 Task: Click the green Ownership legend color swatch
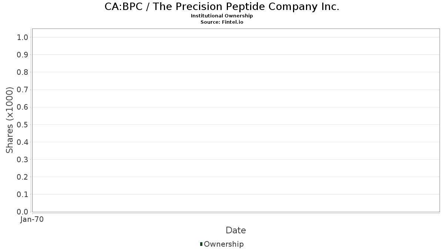[x=201, y=244]
